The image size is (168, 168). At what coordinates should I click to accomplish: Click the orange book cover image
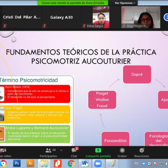click(3, 134)
